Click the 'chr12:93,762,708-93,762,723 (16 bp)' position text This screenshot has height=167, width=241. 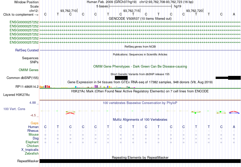coord(166,2)
